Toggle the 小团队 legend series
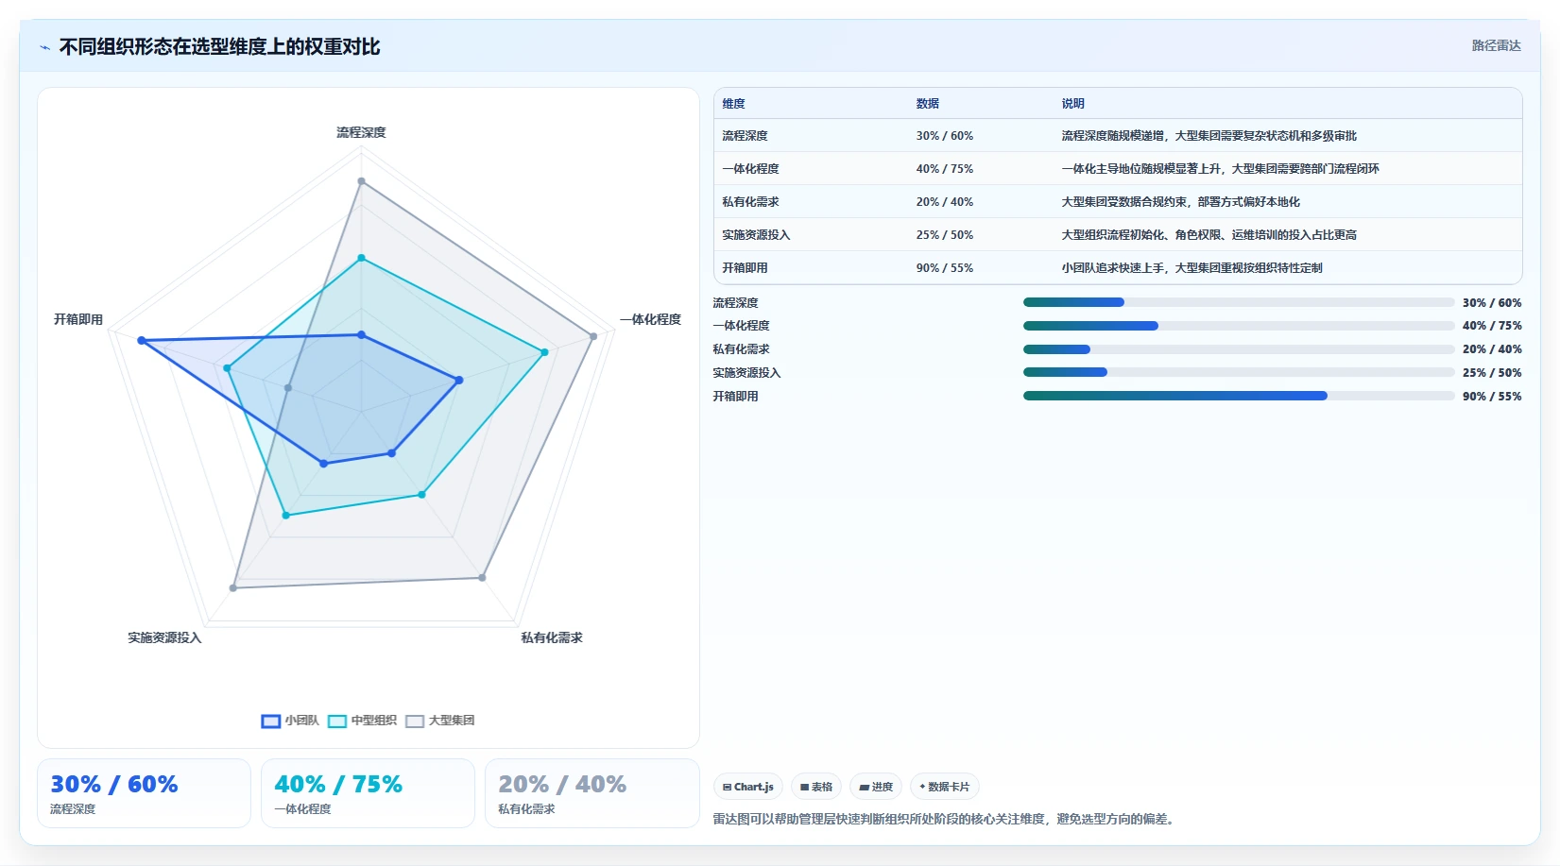The image size is (1560, 866). point(290,721)
